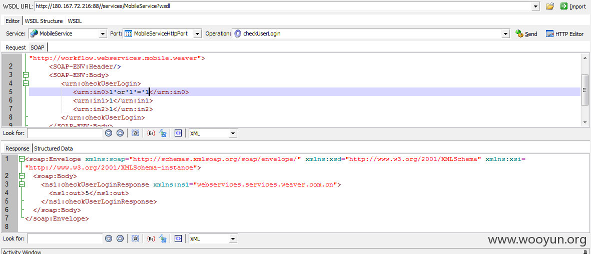Open the WSDL URL dropdown list
This screenshot has height=254, width=591.
[536, 6]
